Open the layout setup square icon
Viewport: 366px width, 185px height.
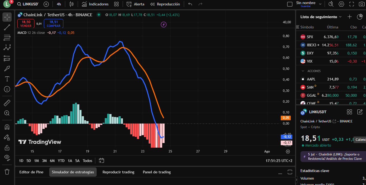(290, 4)
